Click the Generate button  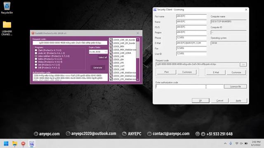pyautogui.click(x=98, y=67)
